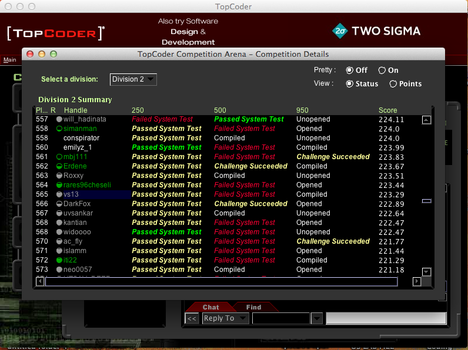Click the chat recipient name field
This screenshot has width=468, height=350.
281,318
